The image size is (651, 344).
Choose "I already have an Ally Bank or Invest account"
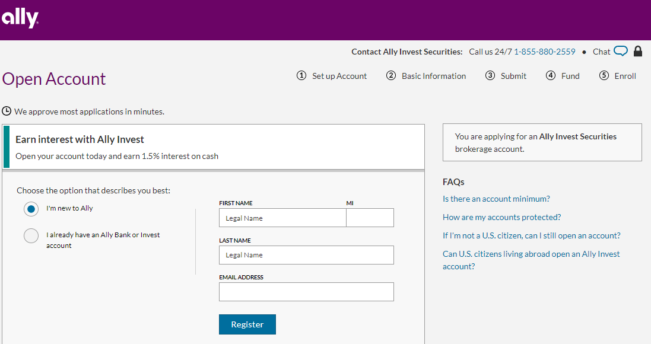pyautogui.click(x=31, y=235)
